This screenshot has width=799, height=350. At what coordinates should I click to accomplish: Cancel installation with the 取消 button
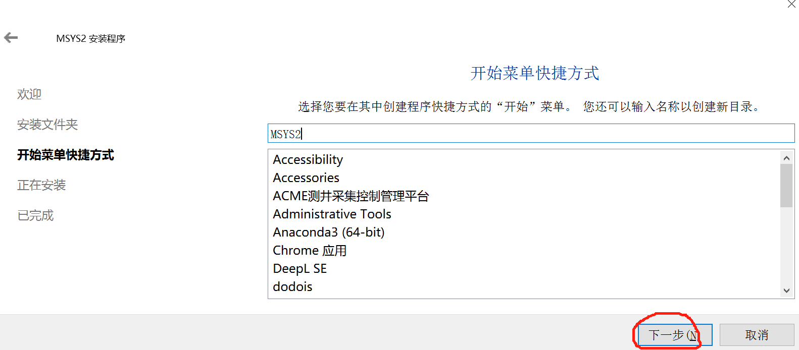(x=757, y=335)
